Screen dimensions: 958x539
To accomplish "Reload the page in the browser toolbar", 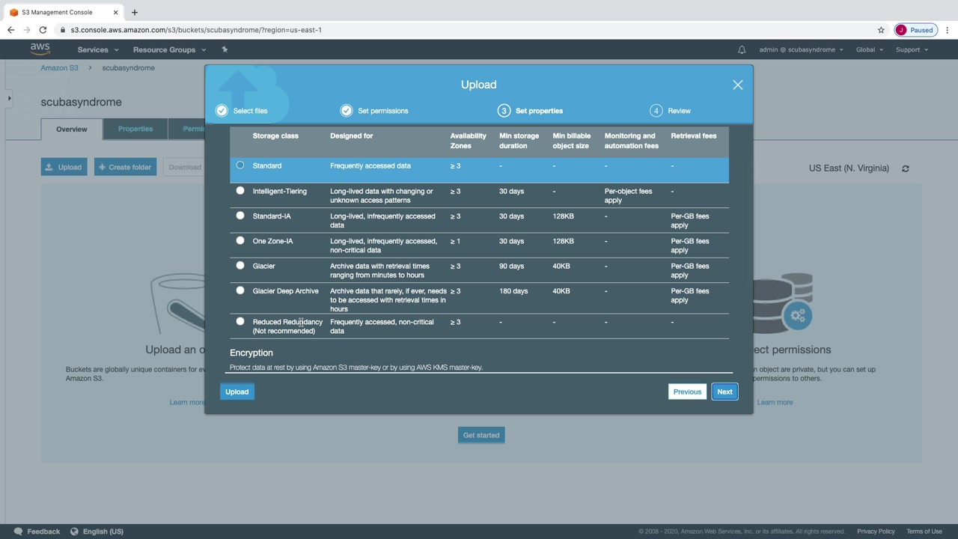I will [x=43, y=30].
